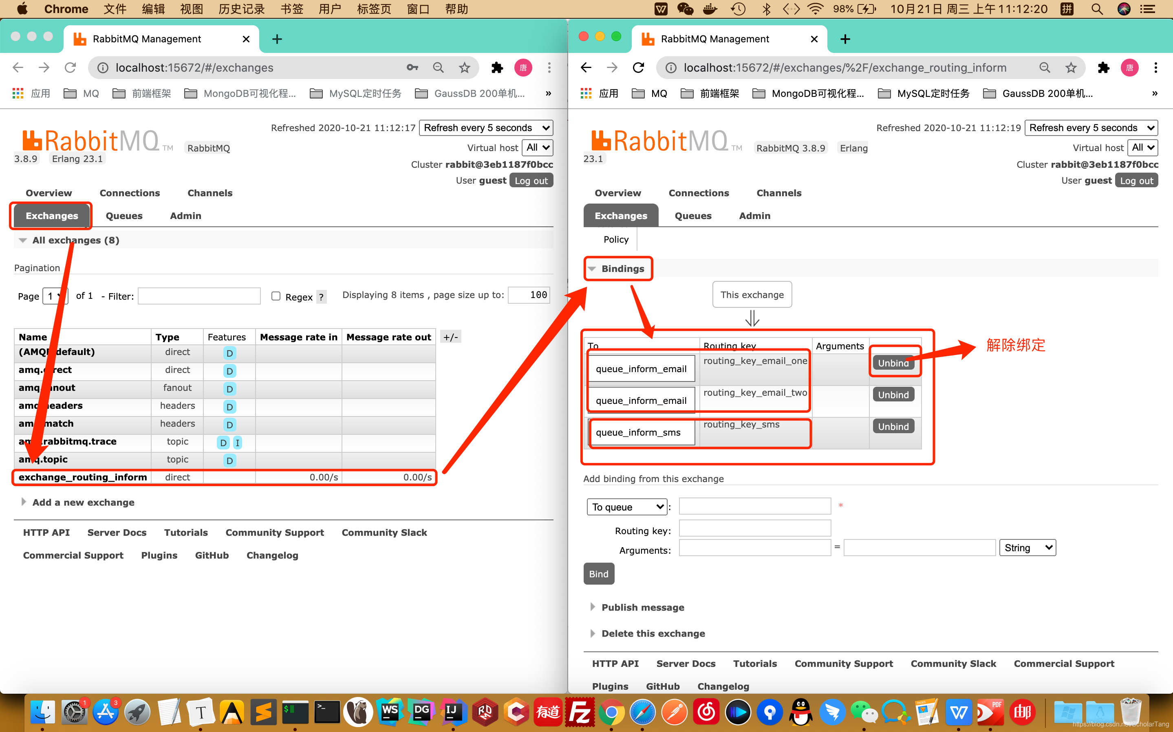Select the To queue dropdown for new binding
This screenshot has width=1173, height=732.
(x=627, y=505)
